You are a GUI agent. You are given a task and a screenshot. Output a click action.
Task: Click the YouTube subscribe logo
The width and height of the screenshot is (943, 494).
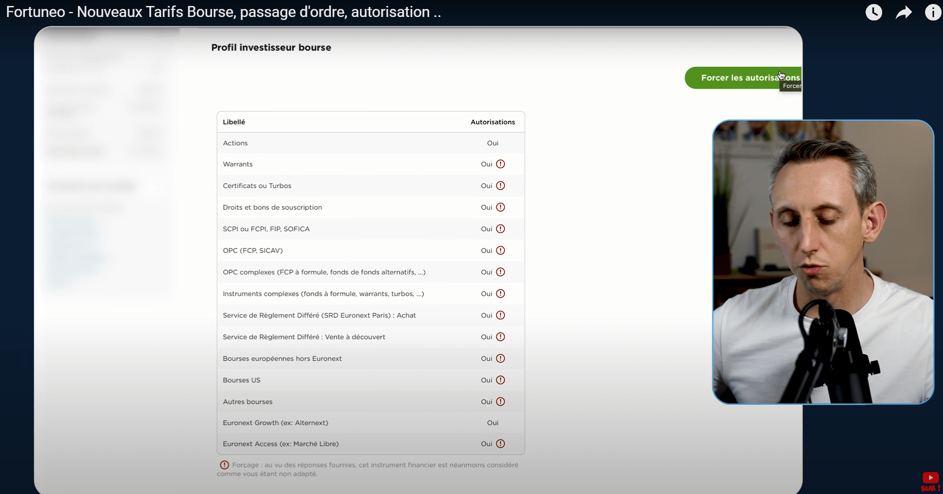pos(930,481)
